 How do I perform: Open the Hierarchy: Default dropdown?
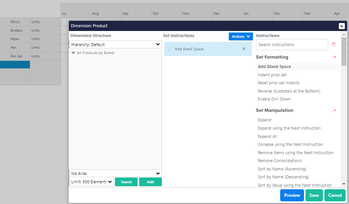click(x=115, y=45)
